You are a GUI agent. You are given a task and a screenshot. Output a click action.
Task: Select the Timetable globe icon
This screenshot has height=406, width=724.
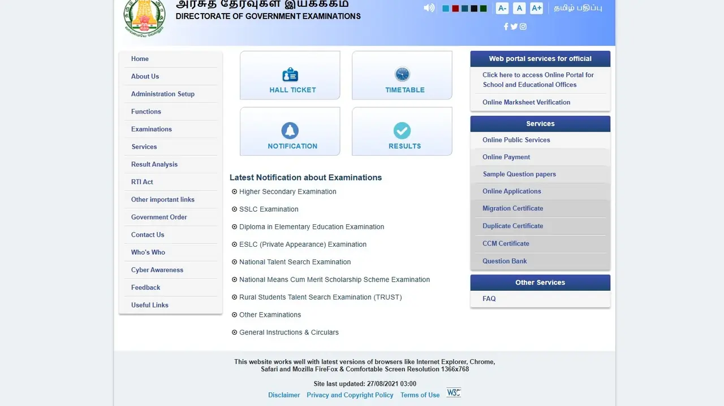pos(402,74)
